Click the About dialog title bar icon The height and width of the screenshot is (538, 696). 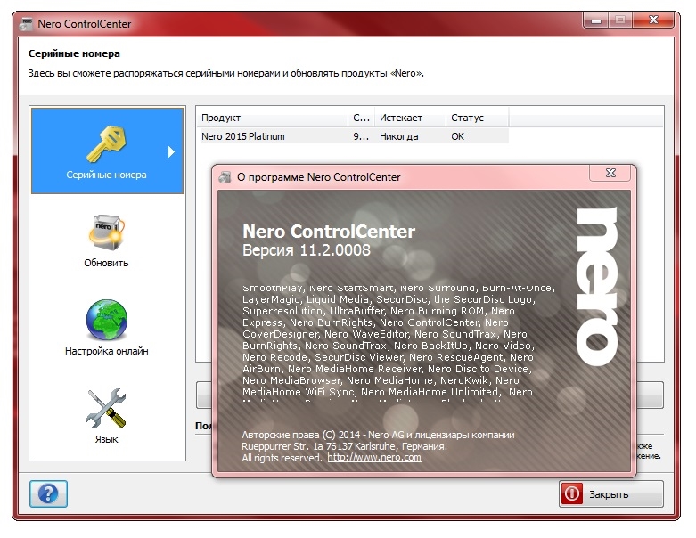225,177
